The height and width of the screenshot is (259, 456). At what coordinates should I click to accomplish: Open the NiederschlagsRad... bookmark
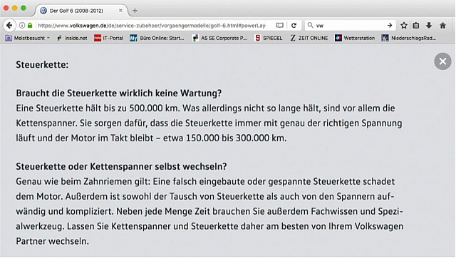[409, 38]
